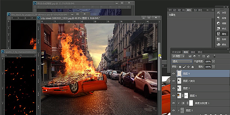Open the 样式 panel from dock
The image size is (230, 115).
click(222, 28)
